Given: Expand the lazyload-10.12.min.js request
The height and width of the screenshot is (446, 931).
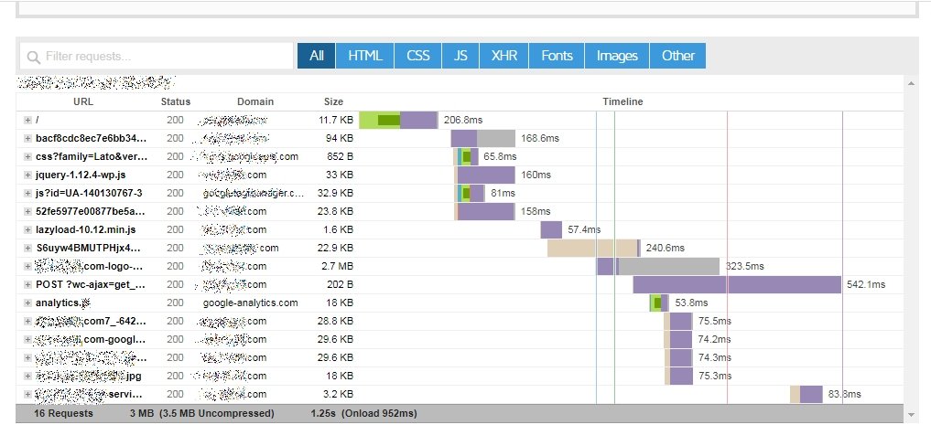Looking at the screenshot, I should 27,229.
